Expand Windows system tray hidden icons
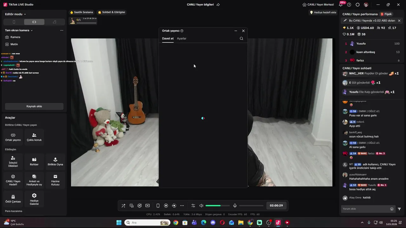 [362, 223]
